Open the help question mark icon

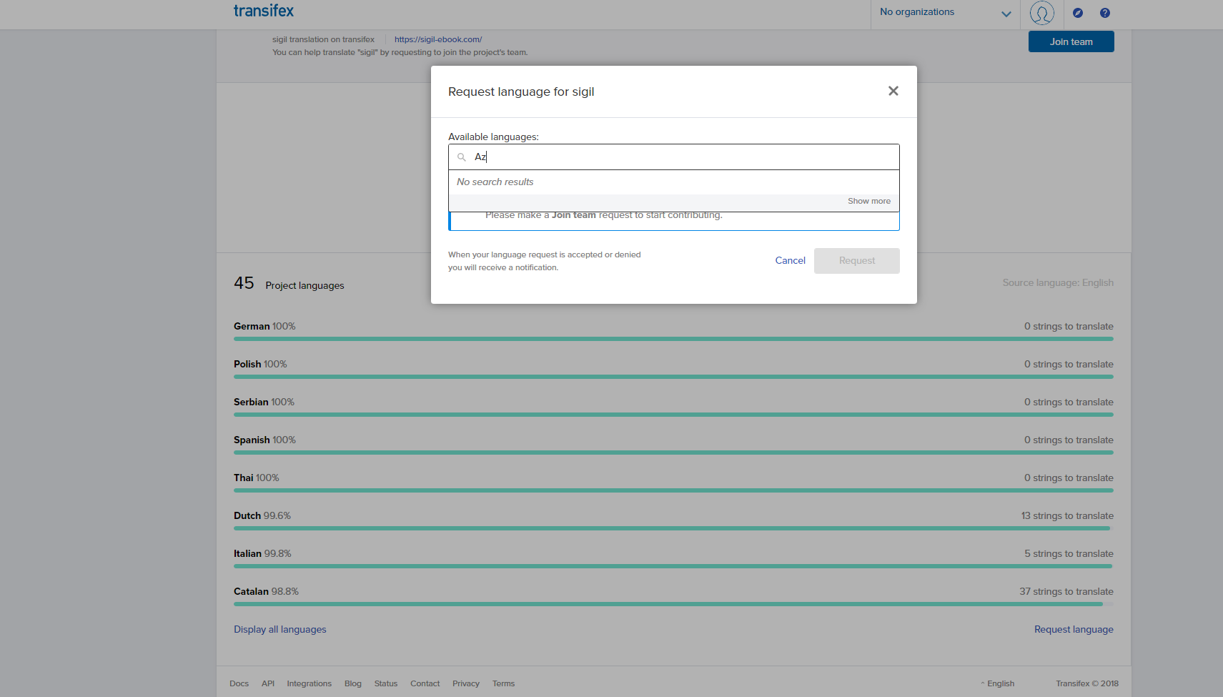coord(1105,13)
